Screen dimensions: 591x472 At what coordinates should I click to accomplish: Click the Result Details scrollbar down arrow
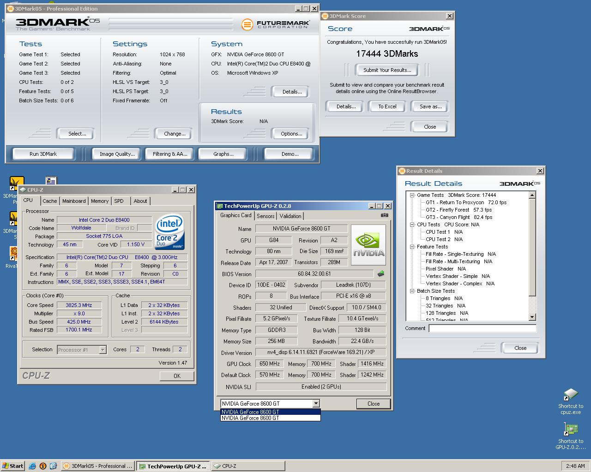click(x=532, y=317)
